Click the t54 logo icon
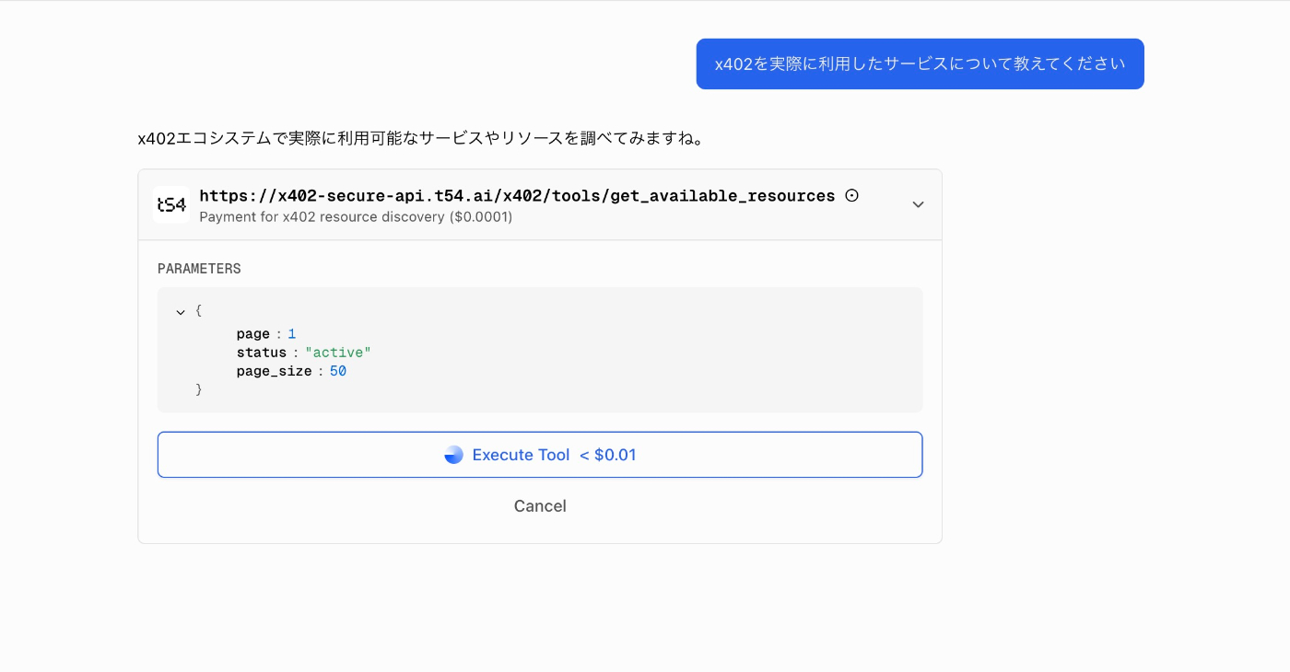The height and width of the screenshot is (672, 1290). click(171, 204)
